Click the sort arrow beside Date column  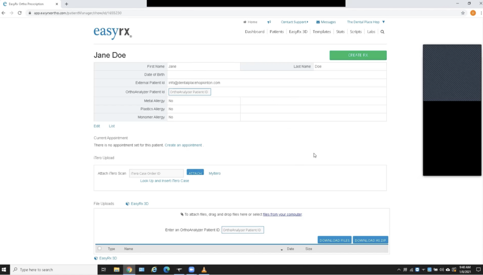(282, 249)
